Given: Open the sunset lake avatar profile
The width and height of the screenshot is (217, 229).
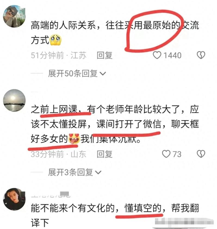Looking at the screenshot, I should point(14,100).
